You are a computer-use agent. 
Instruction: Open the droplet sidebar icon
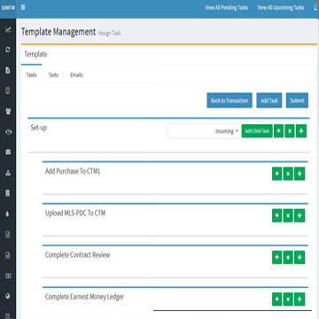pos(8,214)
